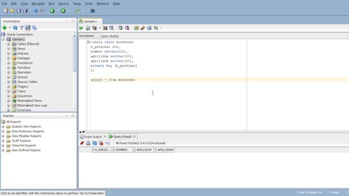
Task: Click the Schema Browser icon in Connections
Action: [28, 28]
